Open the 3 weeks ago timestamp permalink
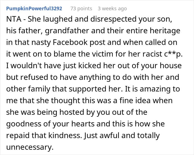The width and height of the screenshot is (194, 155). point(112,9)
